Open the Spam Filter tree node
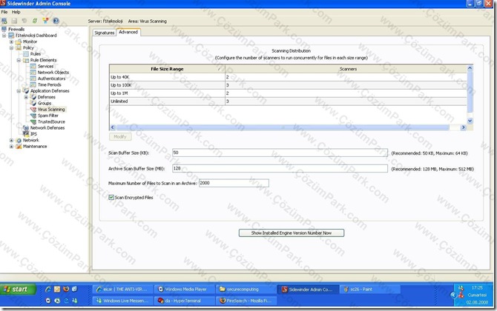497x311 pixels. (48, 116)
